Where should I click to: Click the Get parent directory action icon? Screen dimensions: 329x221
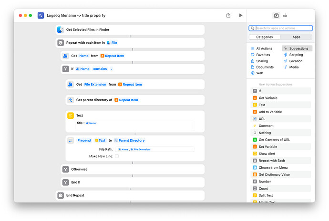pyautogui.click(x=71, y=100)
